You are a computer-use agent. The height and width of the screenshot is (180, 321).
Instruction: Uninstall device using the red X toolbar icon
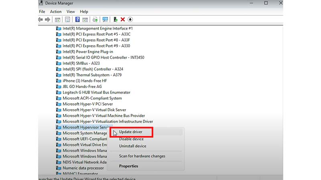pyautogui.click(x=123, y=20)
